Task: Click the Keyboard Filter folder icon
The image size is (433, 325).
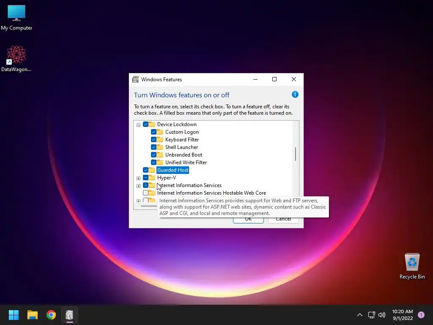Action: pos(160,140)
